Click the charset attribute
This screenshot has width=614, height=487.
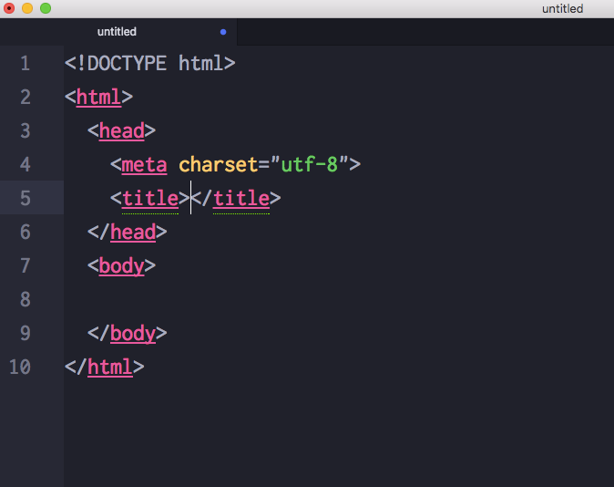click(218, 165)
